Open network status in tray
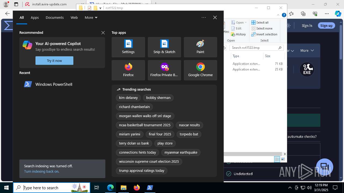The width and height of the screenshot is (344, 193). click(303, 188)
